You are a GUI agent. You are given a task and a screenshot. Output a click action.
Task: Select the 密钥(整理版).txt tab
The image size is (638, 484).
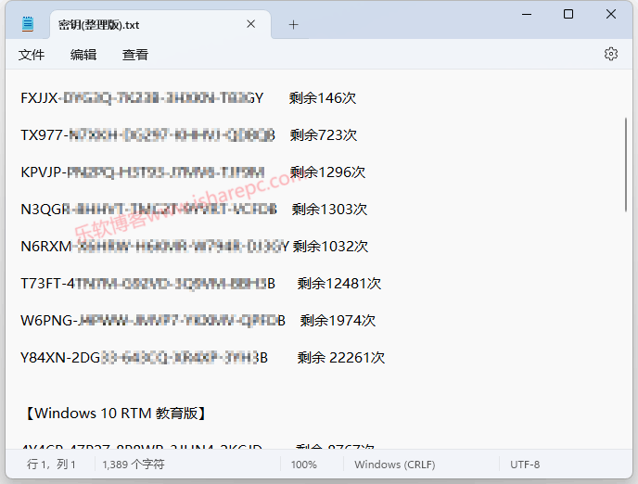click(160, 25)
